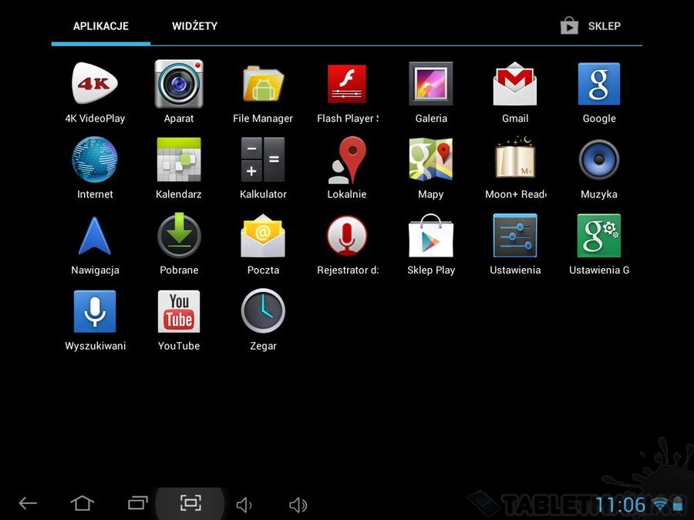This screenshot has height=520, width=694.
Task: Tap the battery status indicator
Action: tap(677, 505)
